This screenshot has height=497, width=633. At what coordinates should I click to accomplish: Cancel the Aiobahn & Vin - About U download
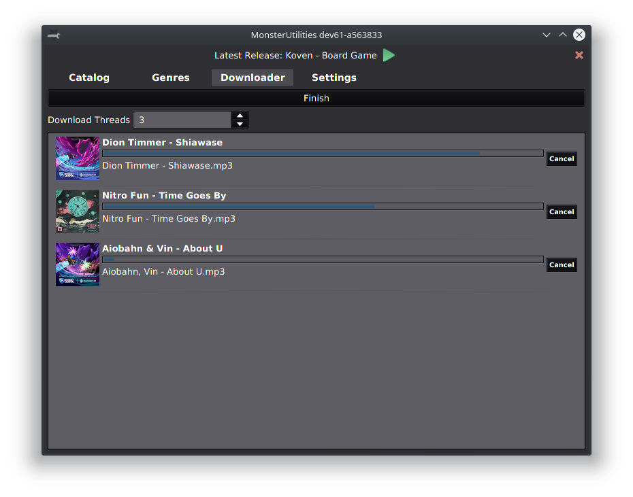[562, 265]
